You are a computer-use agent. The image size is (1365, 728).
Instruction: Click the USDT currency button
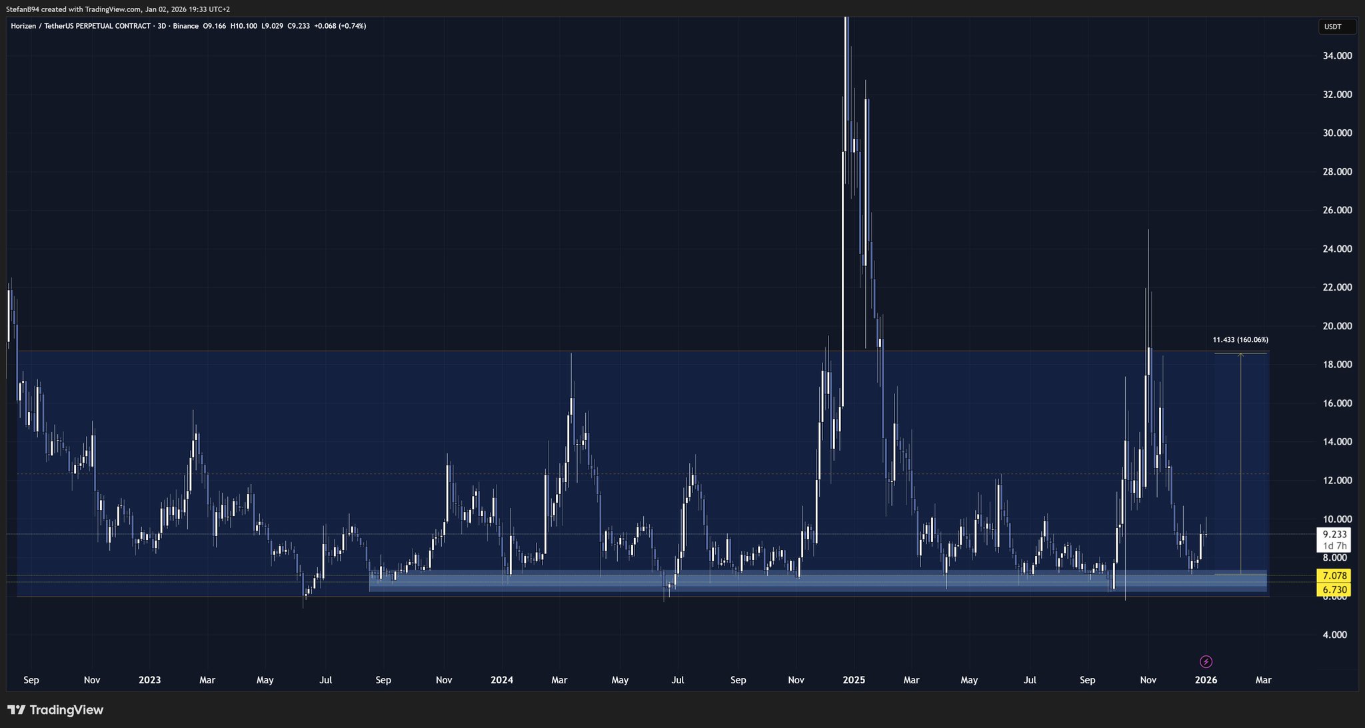click(x=1336, y=27)
